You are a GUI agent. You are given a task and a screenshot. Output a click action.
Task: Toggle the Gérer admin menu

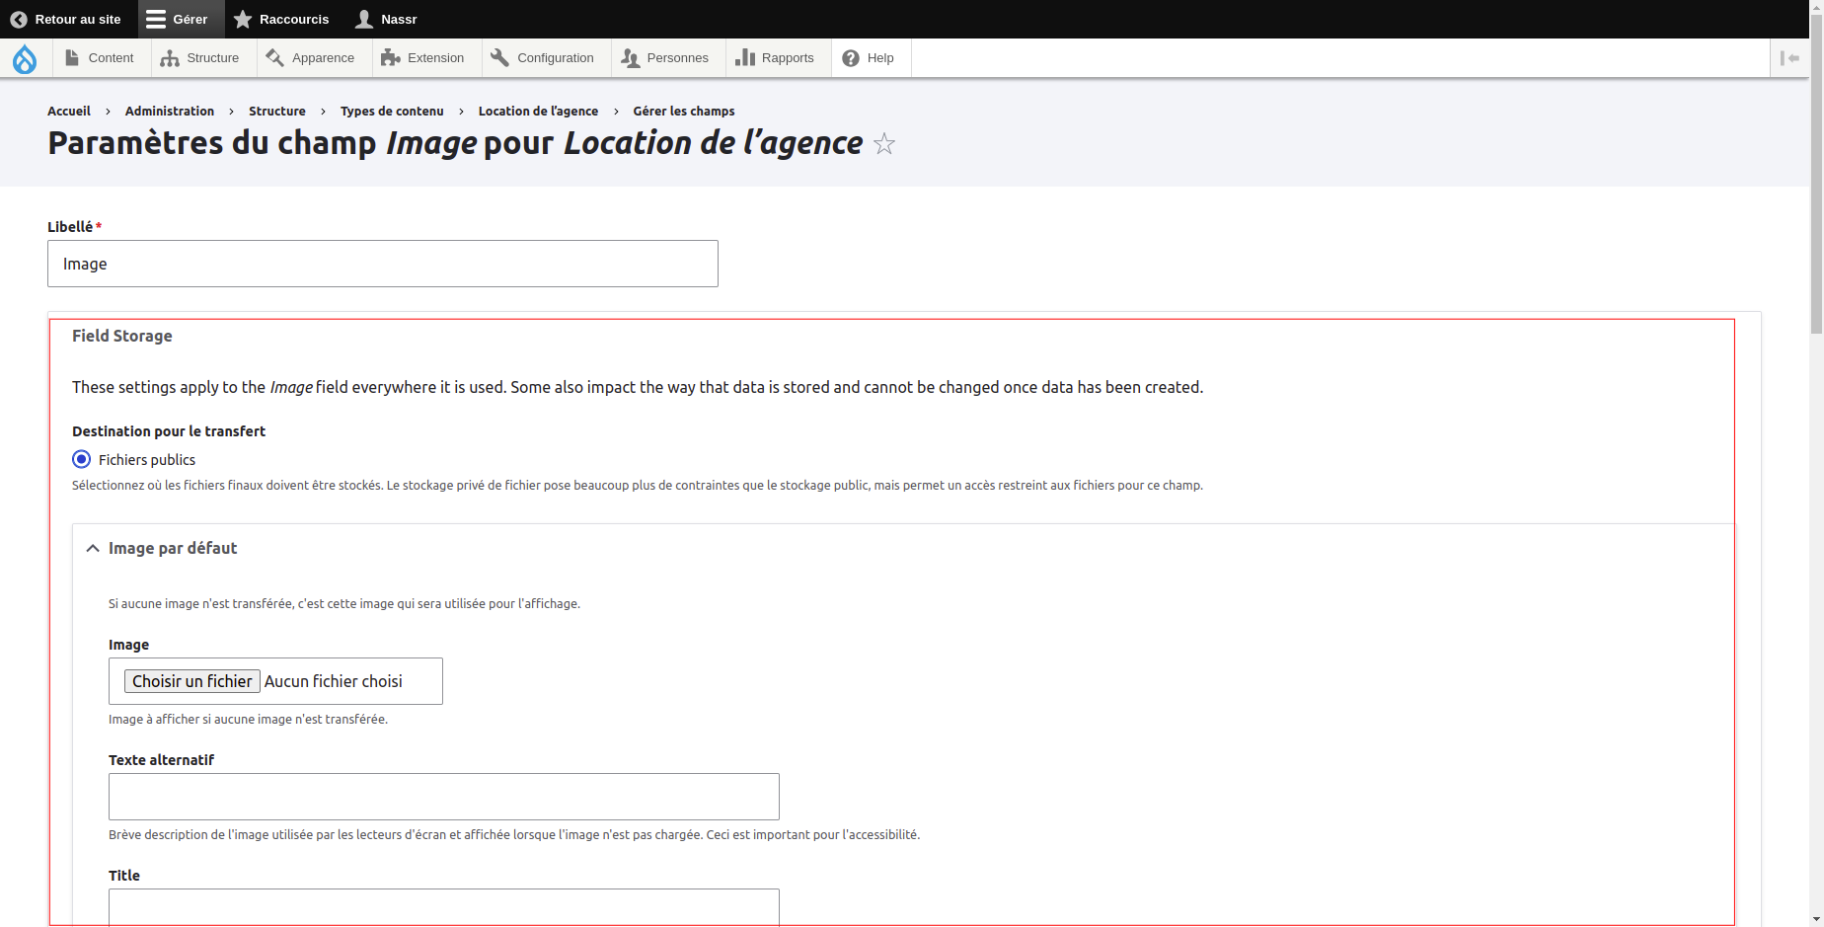pyautogui.click(x=178, y=19)
